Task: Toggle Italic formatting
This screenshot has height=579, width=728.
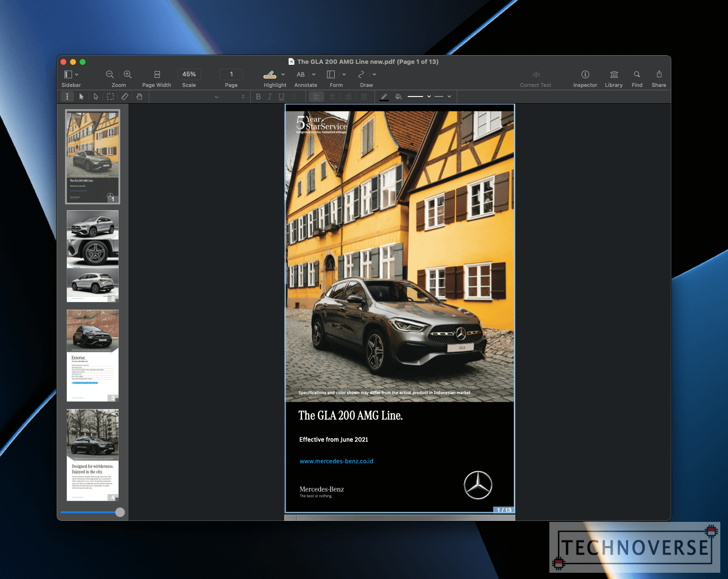Action: click(x=270, y=96)
